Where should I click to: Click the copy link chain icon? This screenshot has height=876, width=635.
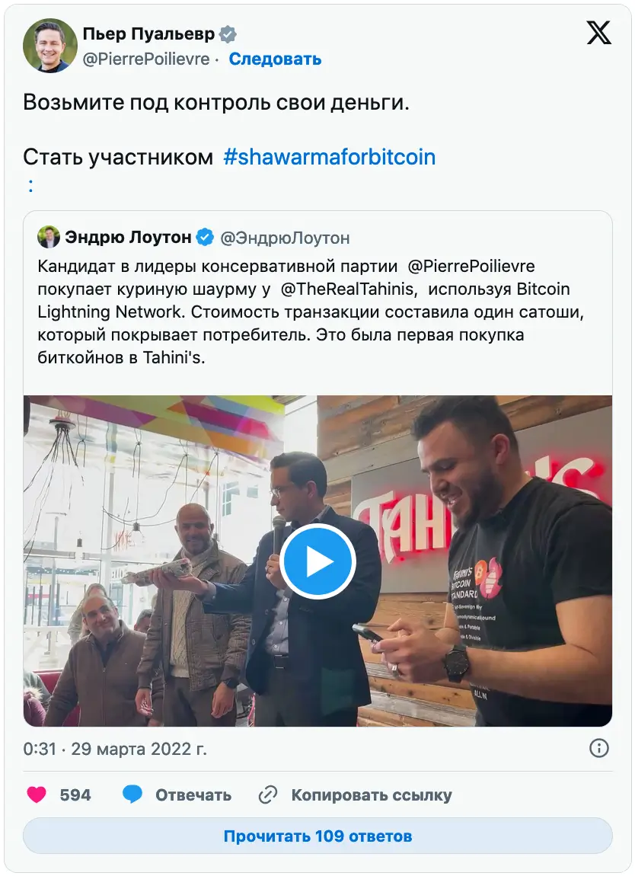(x=268, y=794)
